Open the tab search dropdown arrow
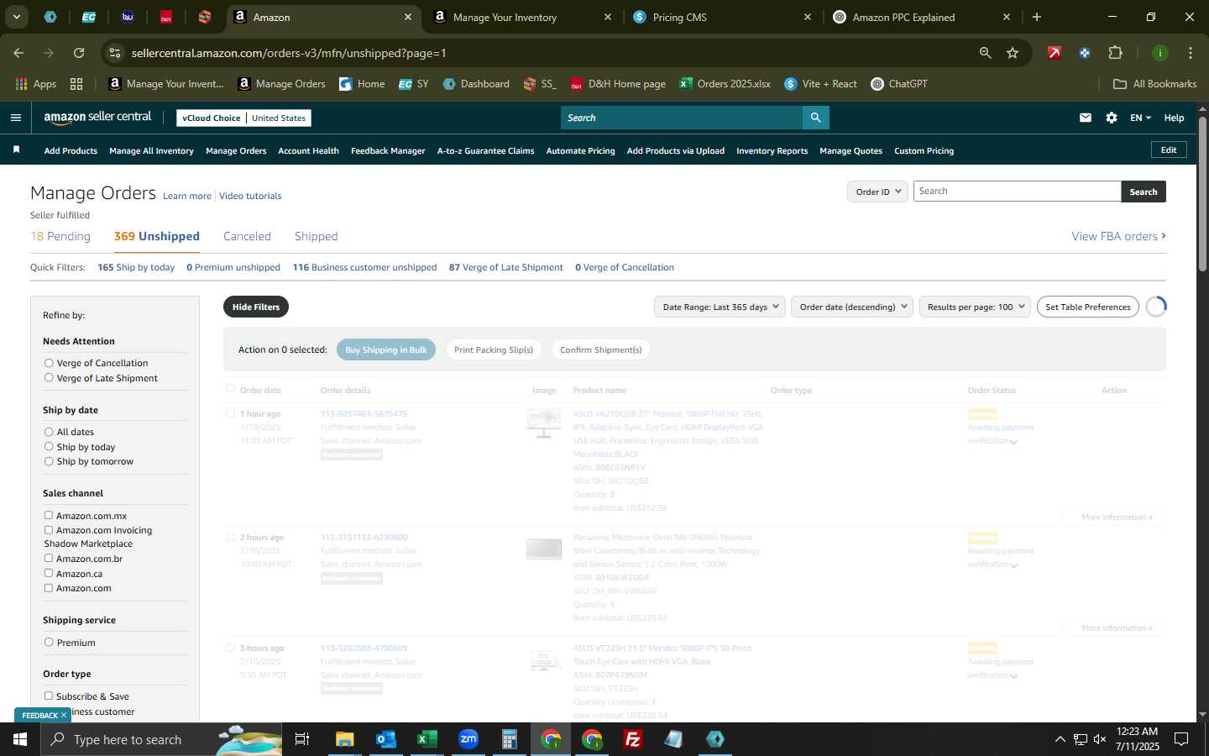The image size is (1209, 756). 16,17
